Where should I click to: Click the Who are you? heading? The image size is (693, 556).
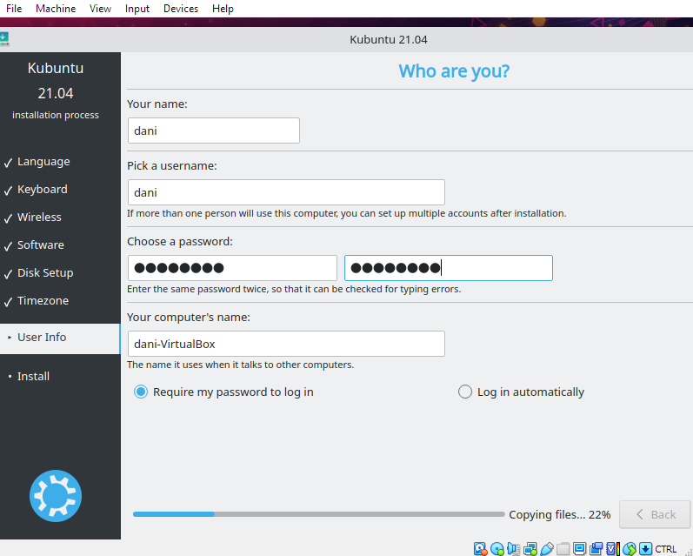pos(454,71)
